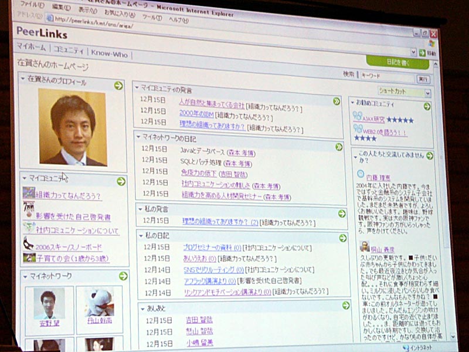The width and height of the screenshot is (469, 352).
Task: Click the 組織力ってなんだろう? community icon
Action: (29, 192)
